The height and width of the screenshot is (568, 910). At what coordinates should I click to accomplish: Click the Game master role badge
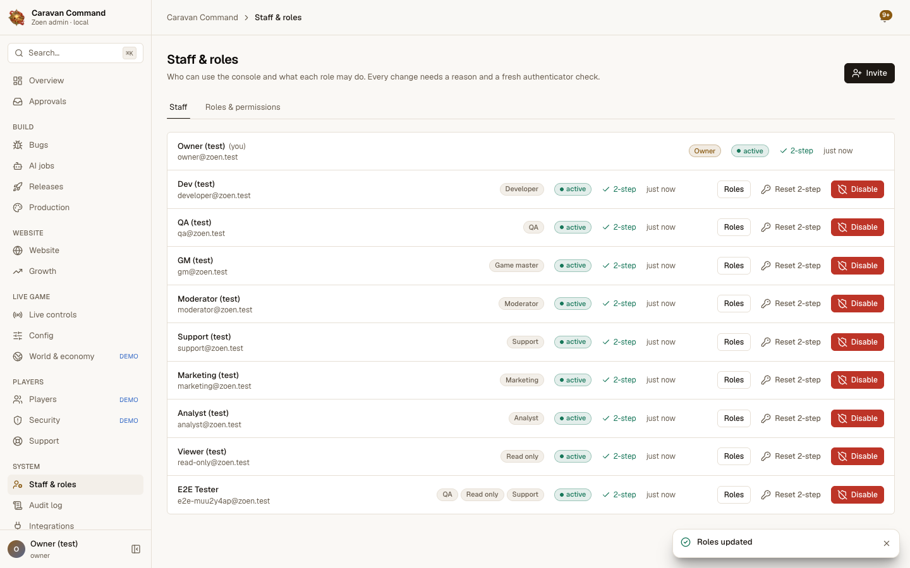coord(516,266)
